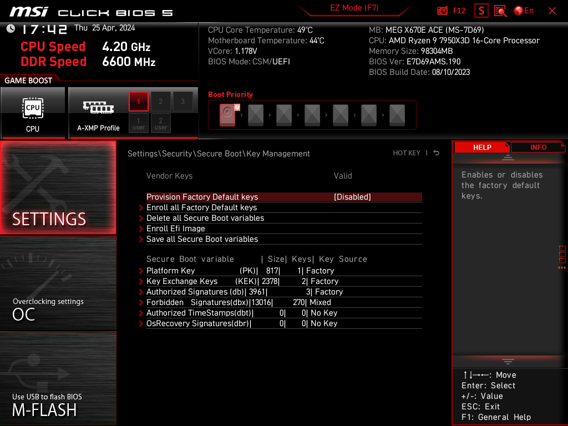
Task: Open the Platform Key (PK) entry
Action: pyautogui.click(x=284, y=271)
